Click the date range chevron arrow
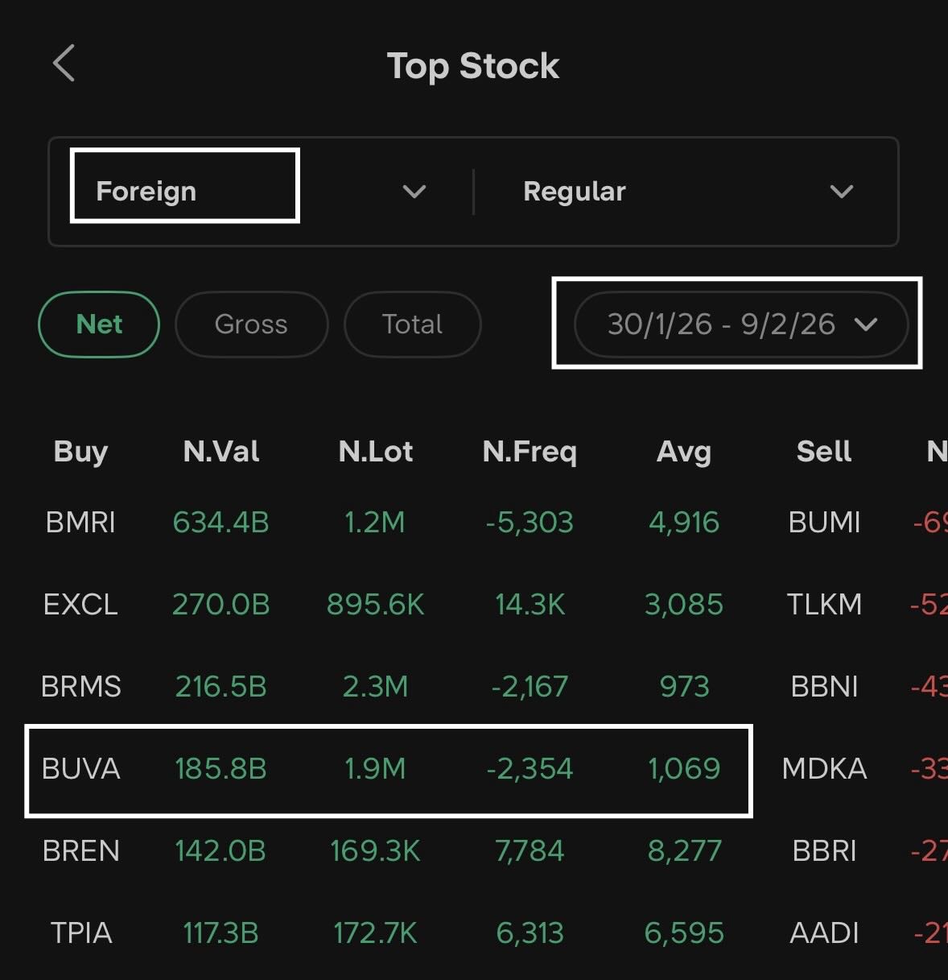The height and width of the screenshot is (980, 948). click(866, 325)
